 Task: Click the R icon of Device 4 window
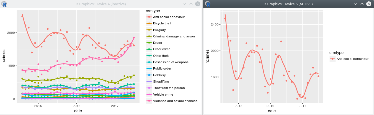tap(5, 4)
